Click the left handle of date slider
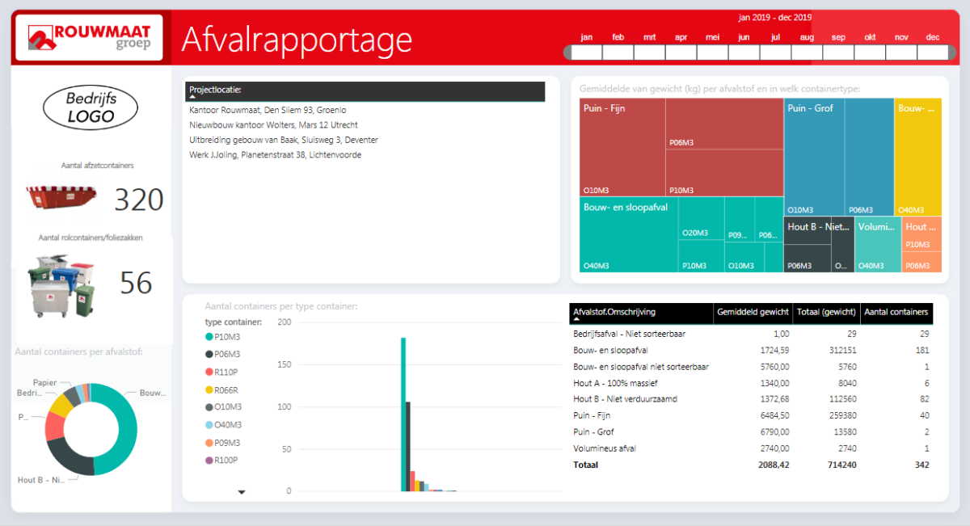Viewport: 970px width, 526px height. click(567, 53)
